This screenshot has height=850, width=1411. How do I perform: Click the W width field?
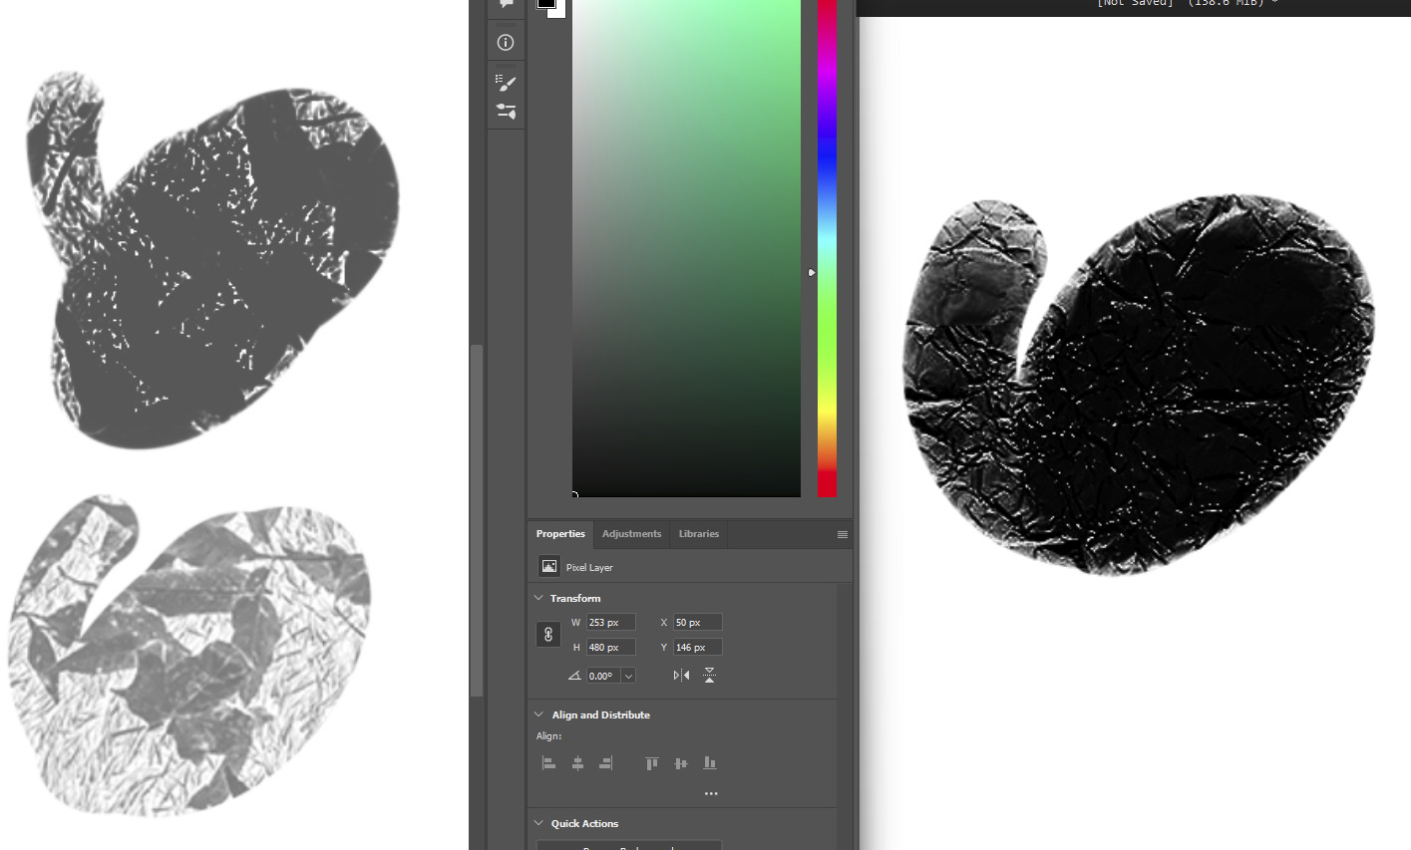(610, 622)
